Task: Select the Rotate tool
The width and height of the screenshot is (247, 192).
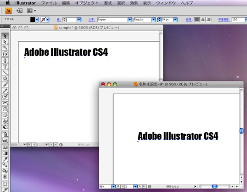Action: [x=5, y=109]
